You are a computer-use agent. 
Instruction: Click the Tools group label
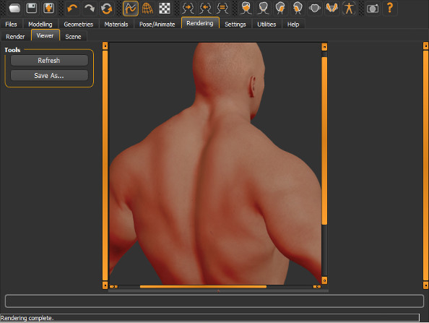(12, 50)
